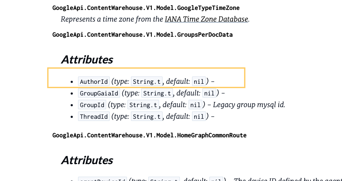Image resolution: width=342 pixels, height=181 pixels.
Task: Select the AuthorId attribute name
Action: (94, 82)
